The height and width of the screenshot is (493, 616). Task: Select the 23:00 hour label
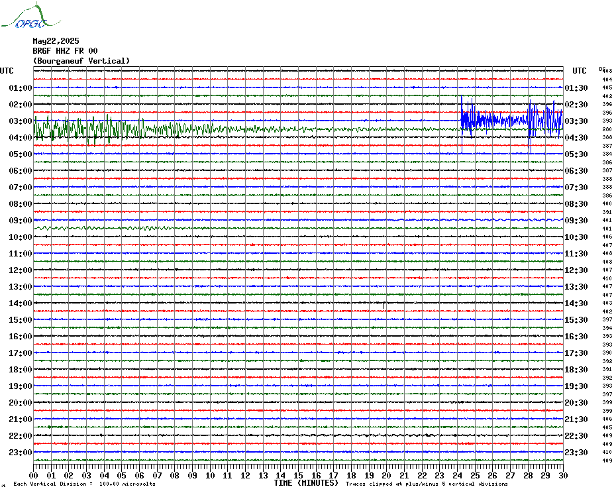point(21,452)
